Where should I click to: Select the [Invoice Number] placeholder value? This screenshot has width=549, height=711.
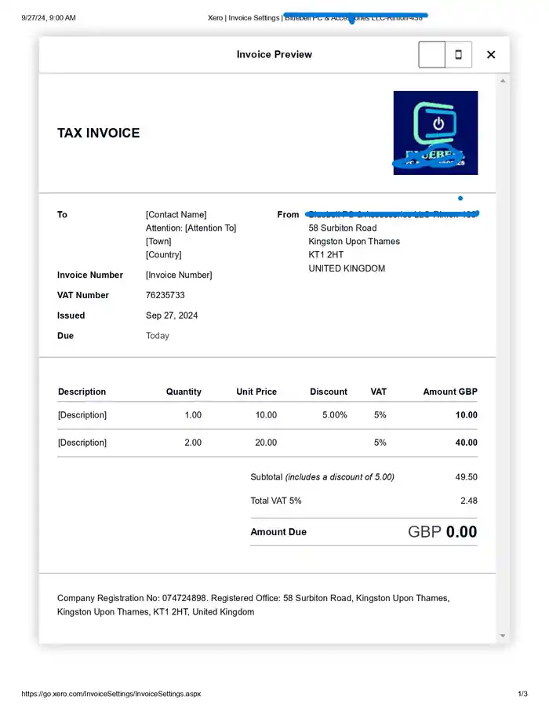click(x=179, y=275)
